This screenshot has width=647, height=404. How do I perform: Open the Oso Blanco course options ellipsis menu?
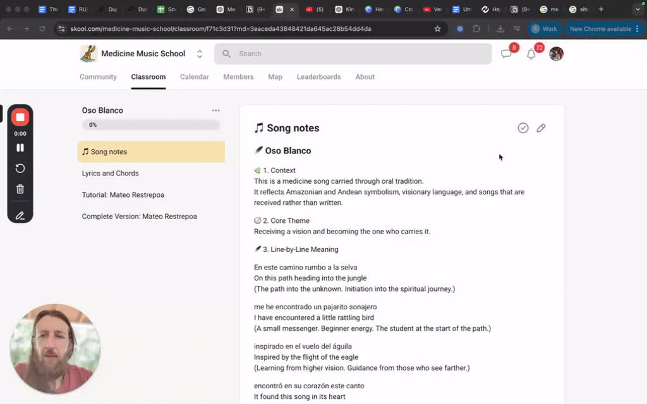coord(216,110)
